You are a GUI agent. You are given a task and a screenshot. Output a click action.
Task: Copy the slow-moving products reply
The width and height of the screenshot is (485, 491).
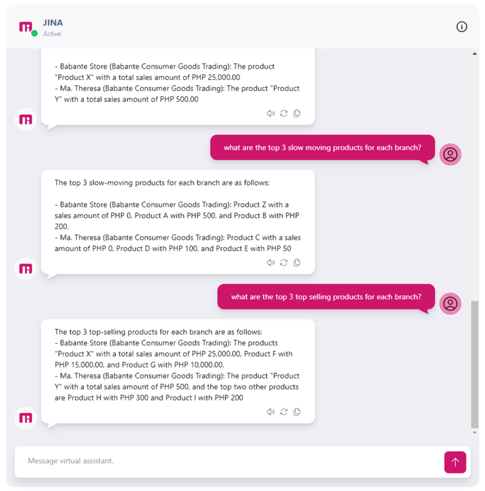(x=297, y=263)
